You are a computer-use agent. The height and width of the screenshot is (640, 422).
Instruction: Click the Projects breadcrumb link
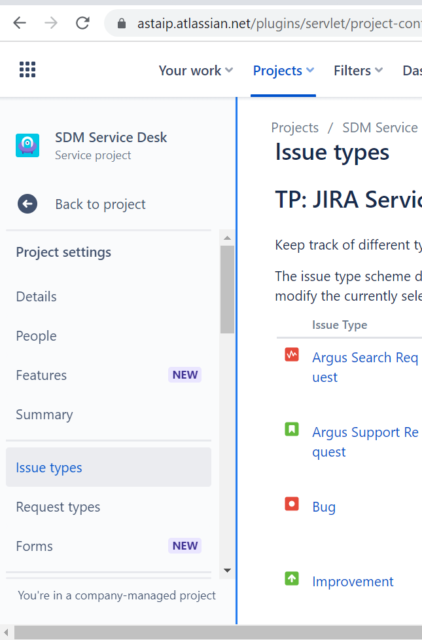pyautogui.click(x=295, y=128)
